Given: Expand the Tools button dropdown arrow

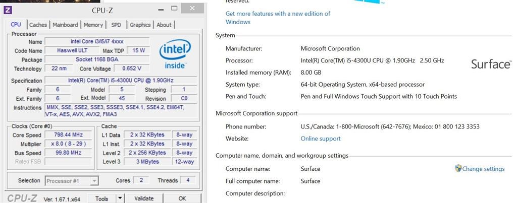Looking at the screenshot, I should 120,198.
